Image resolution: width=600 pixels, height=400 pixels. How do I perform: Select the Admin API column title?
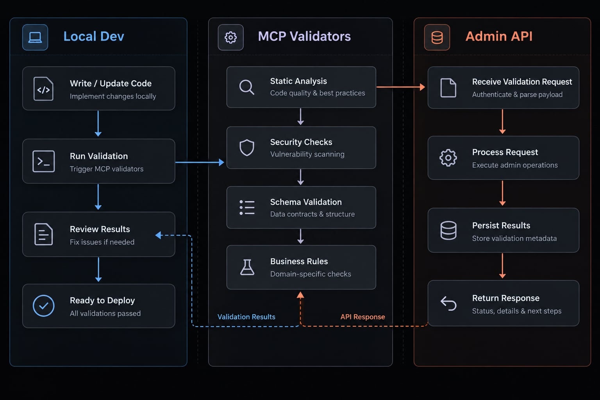tap(499, 36)
